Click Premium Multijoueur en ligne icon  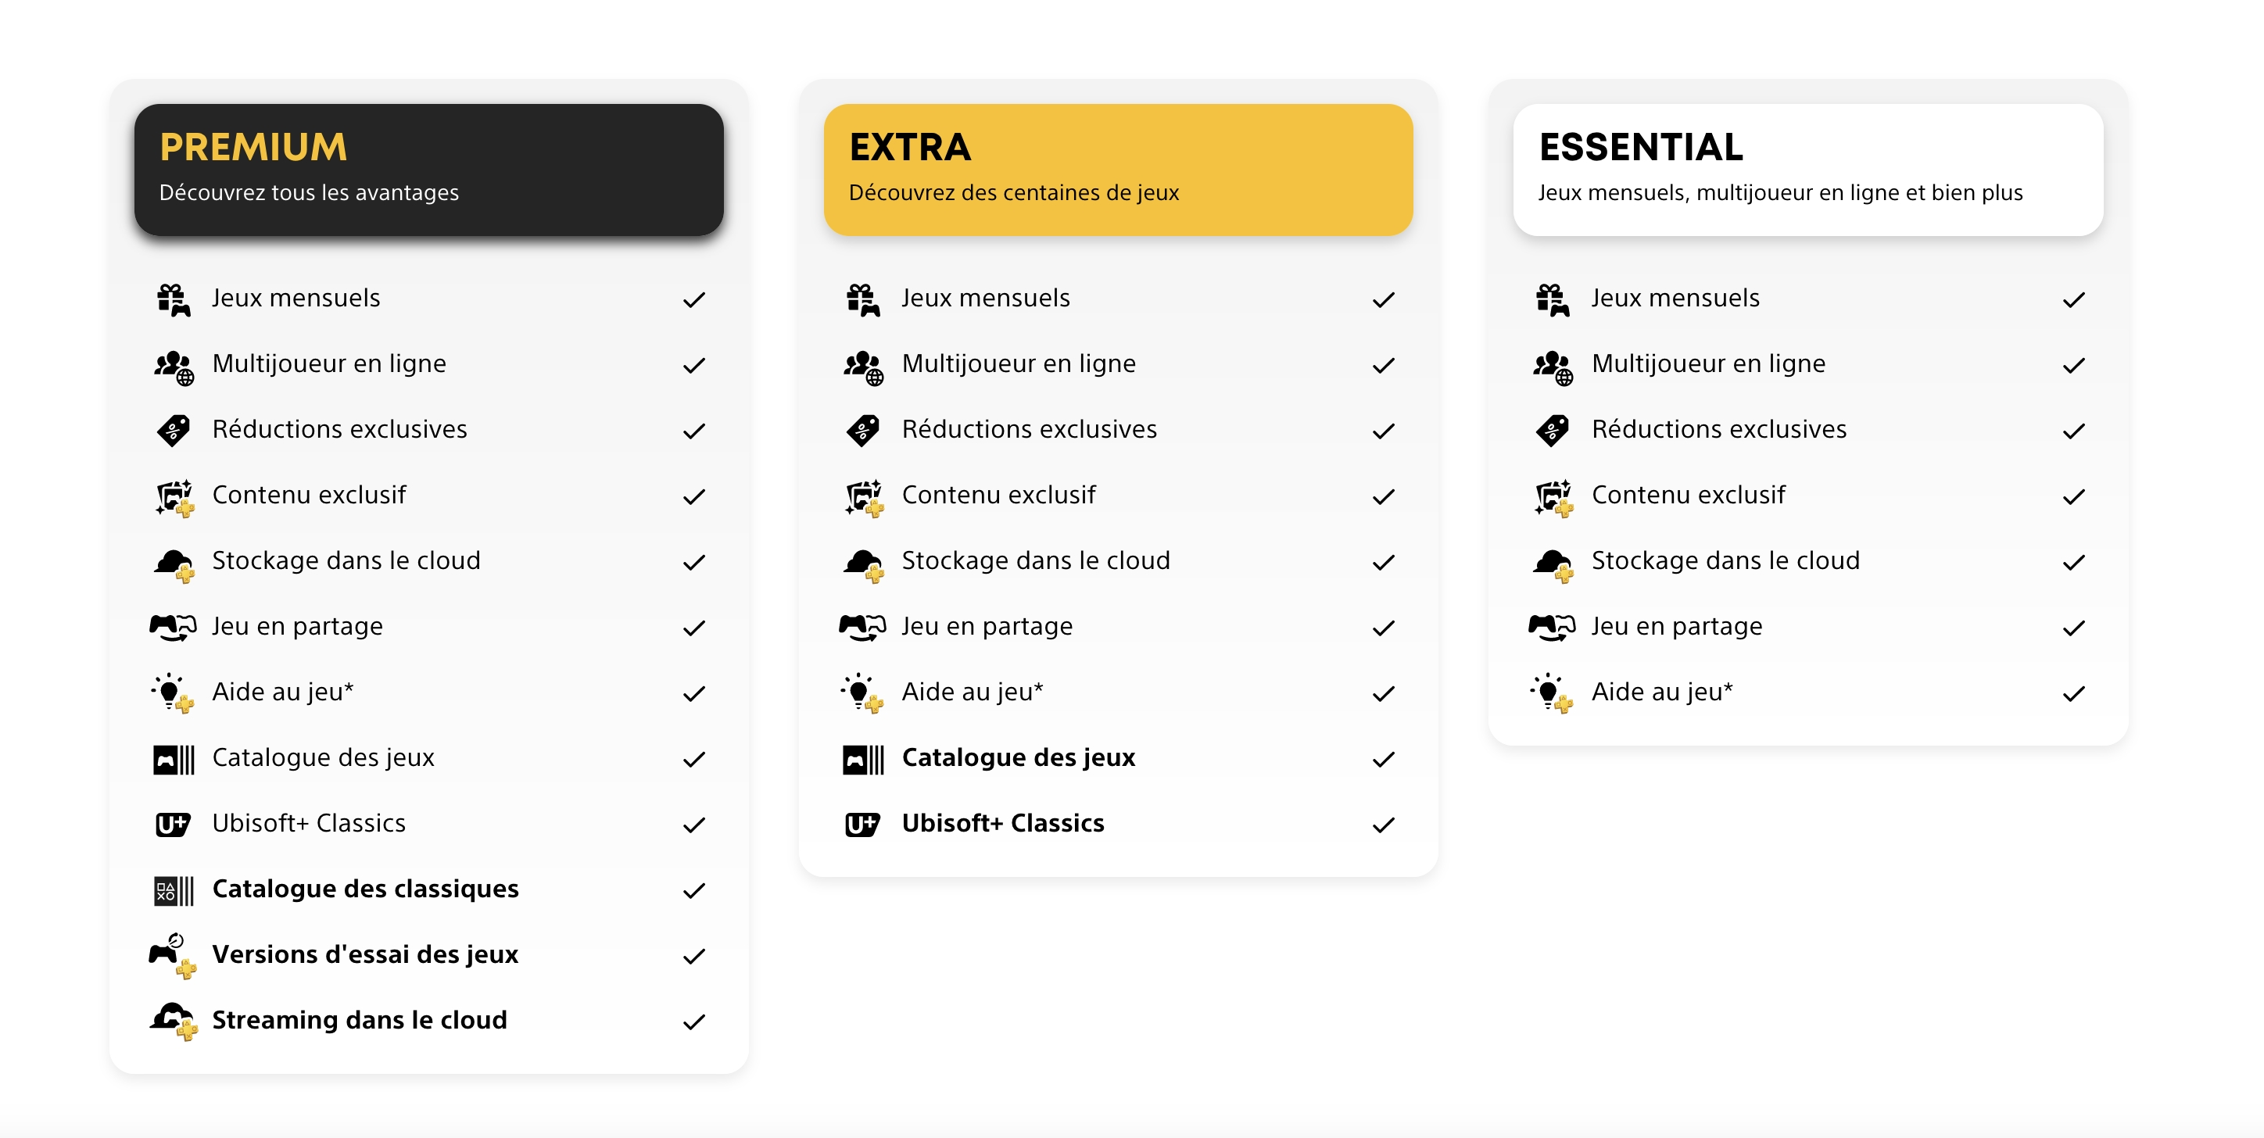[173, 366]
